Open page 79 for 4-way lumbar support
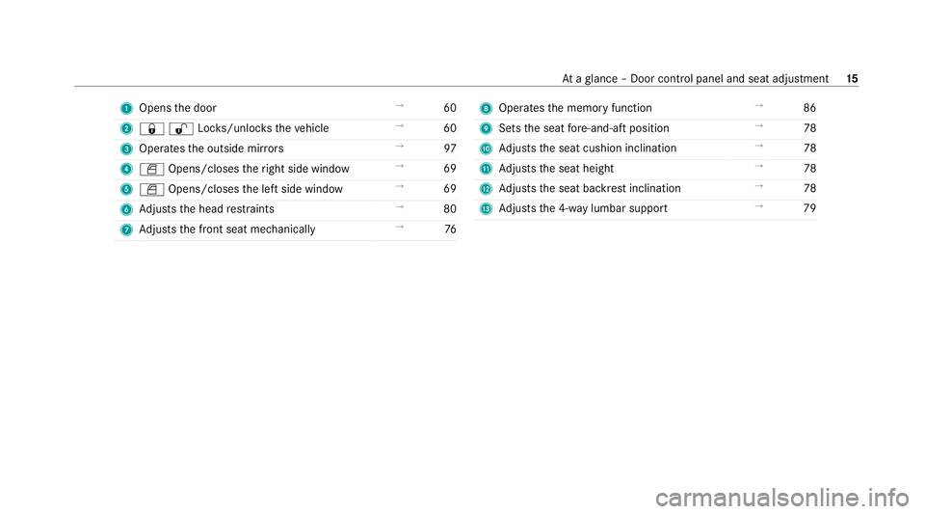 click(809, 208)
